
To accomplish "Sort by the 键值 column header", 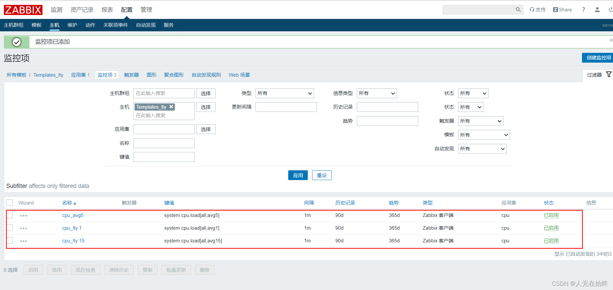I will point(169,203).
